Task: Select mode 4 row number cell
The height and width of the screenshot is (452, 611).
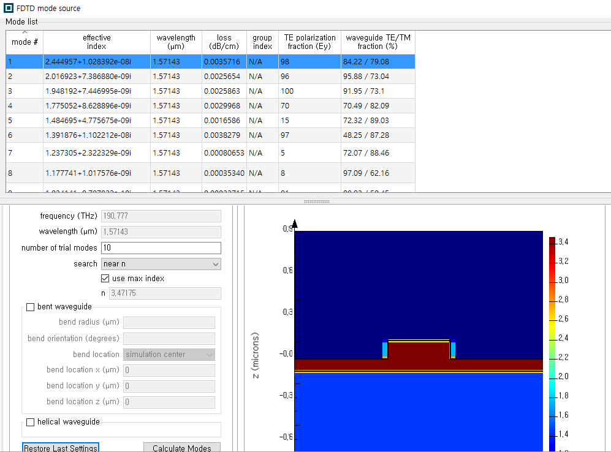Action: point(25,106)
